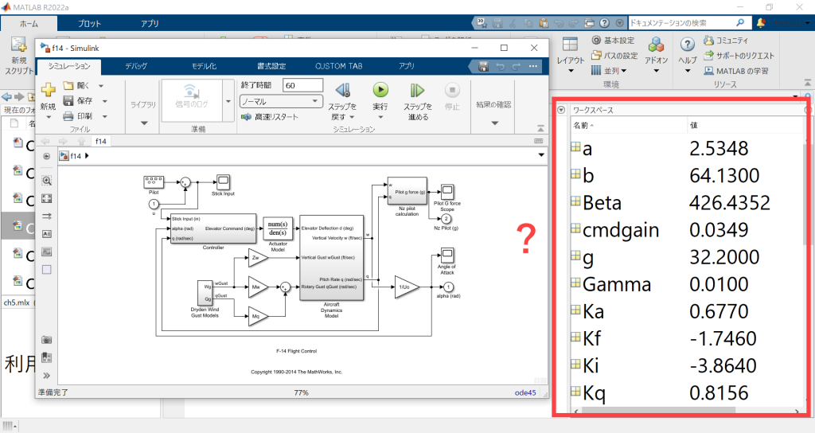This screenshot has width=815, height=433.
Task: Expand the Library (ライブラリ) dropdown
Action: click(x=143, y=123)
